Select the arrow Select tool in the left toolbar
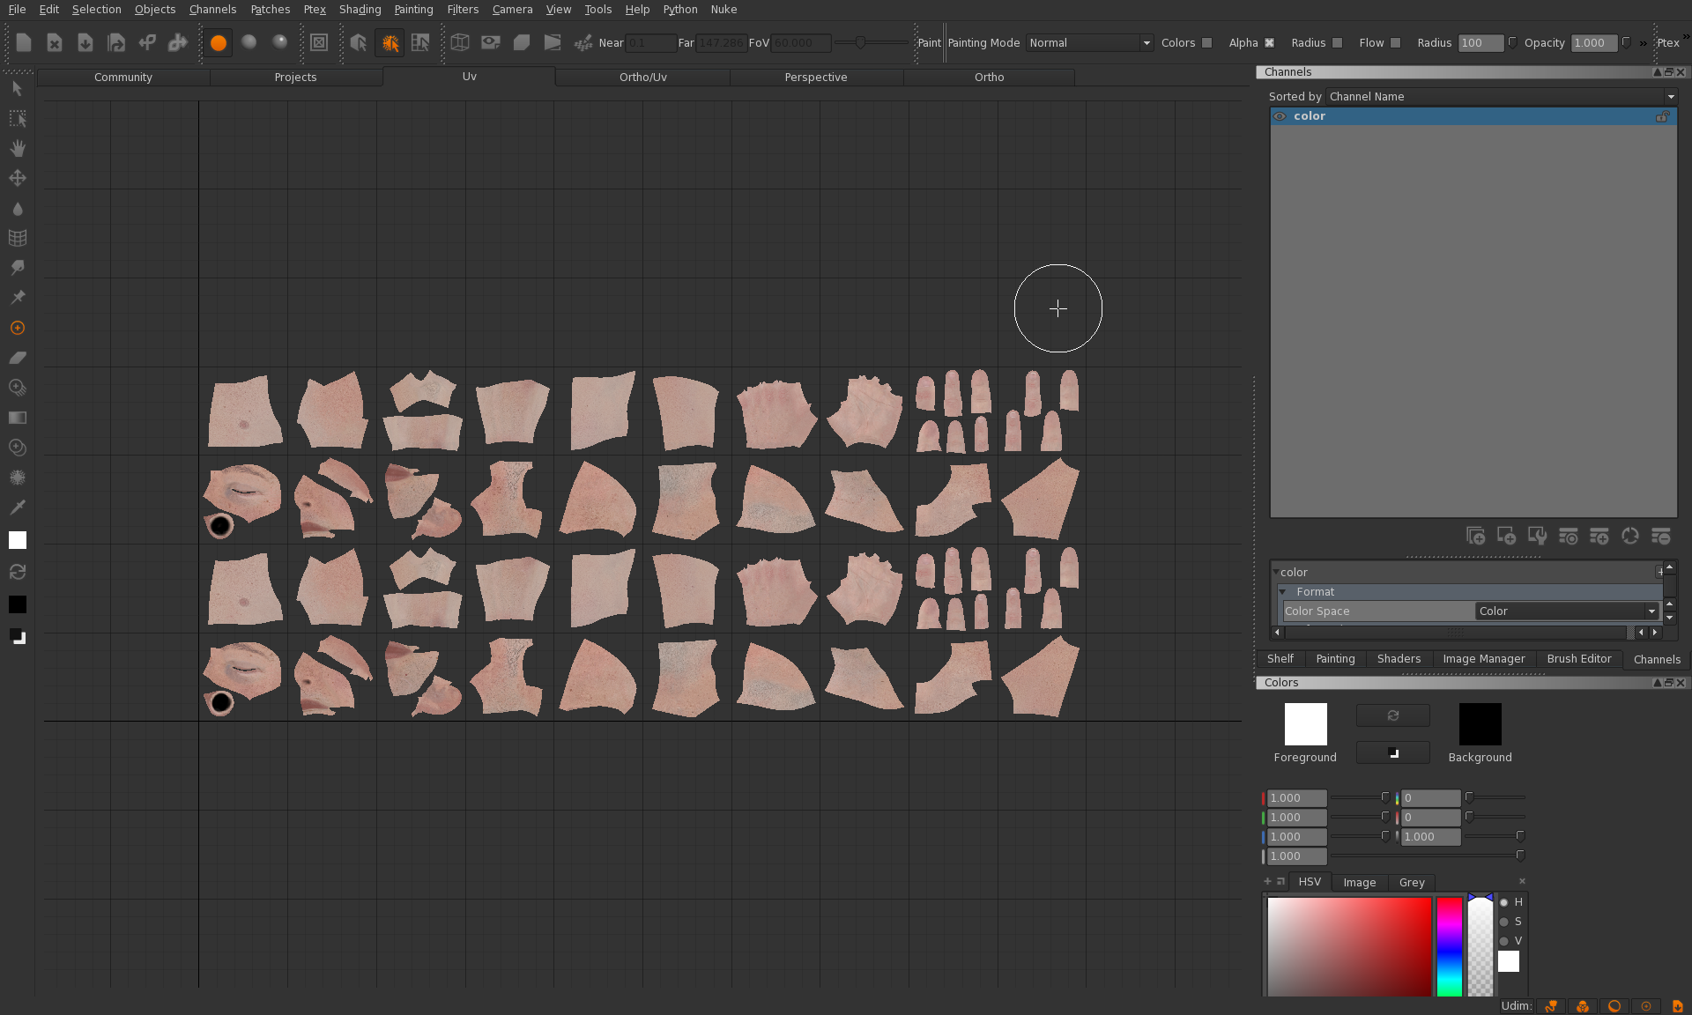Viewport: 1692px width, 1015px height. 17,88
